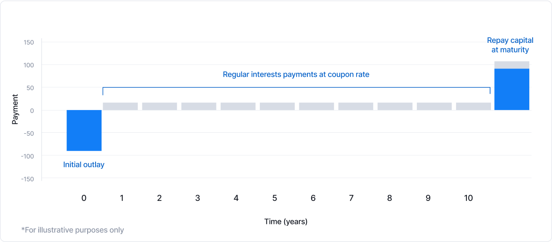Image resolution: width=552 pixels, height=242 pixels.
Task: Click the year 7 grey coupon bar
Action: point(355,106)
